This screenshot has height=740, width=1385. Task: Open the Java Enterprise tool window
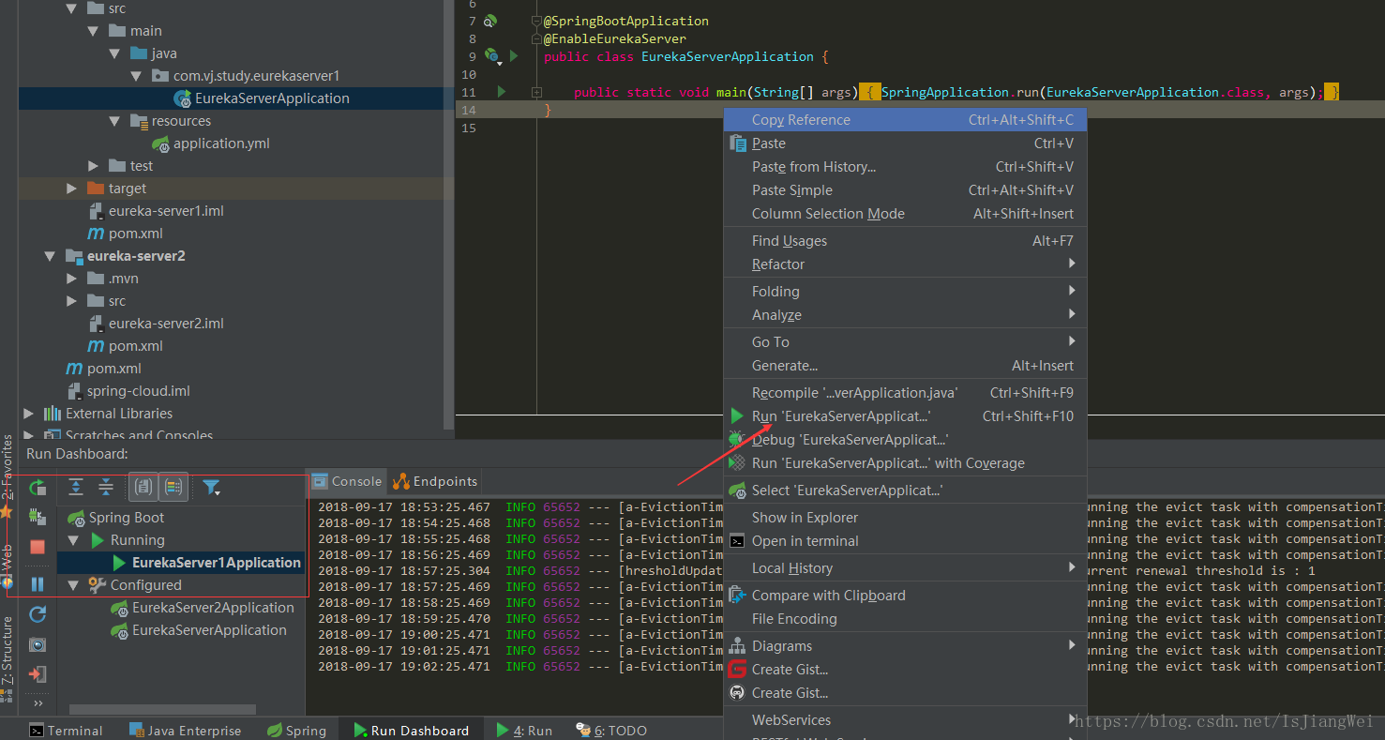pyautogui.click(x=185, y=731)
